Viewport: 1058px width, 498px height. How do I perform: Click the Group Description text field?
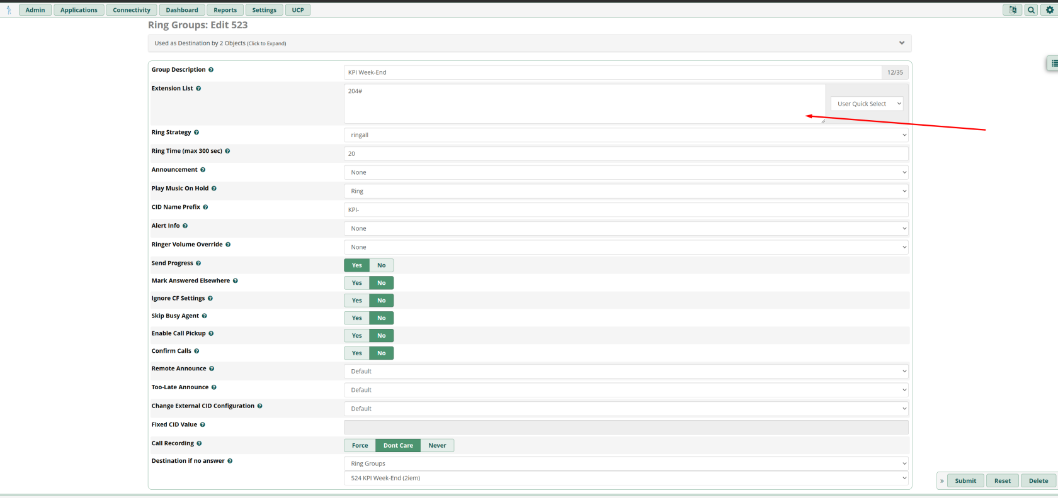(613, 72)
